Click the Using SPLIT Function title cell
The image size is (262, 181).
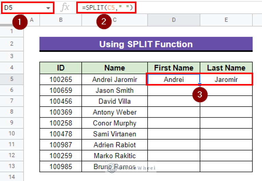tap(146, 44)
